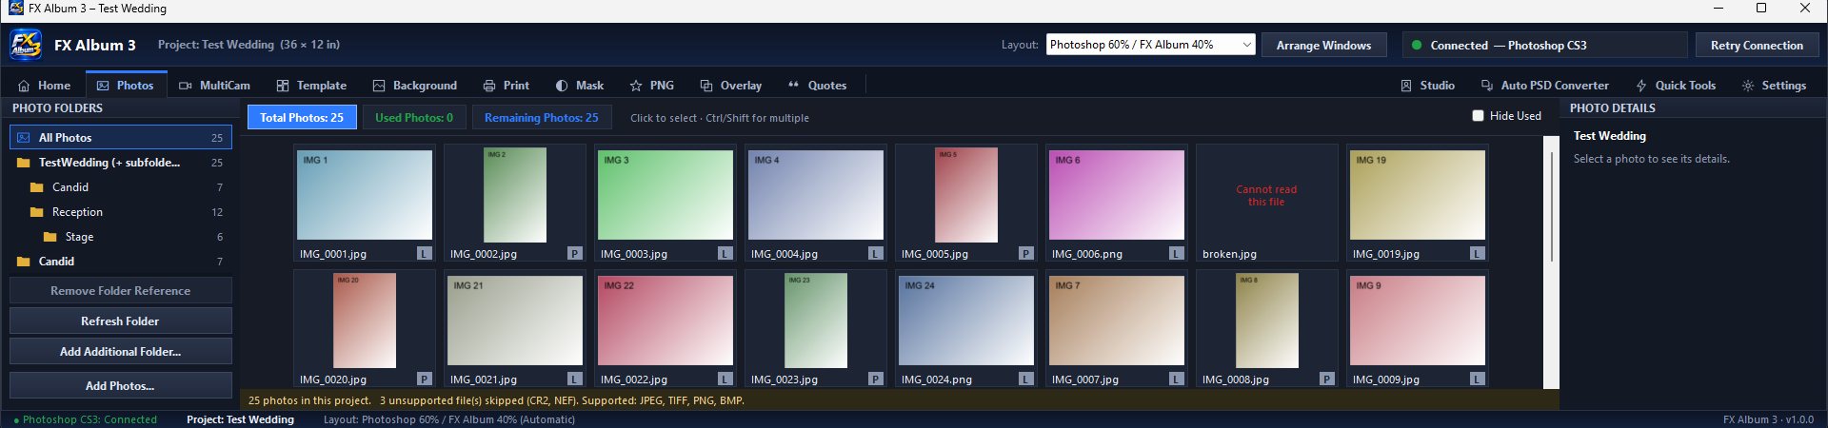Select the Candid folder with 7 under TestWedding

pos(121,187)
